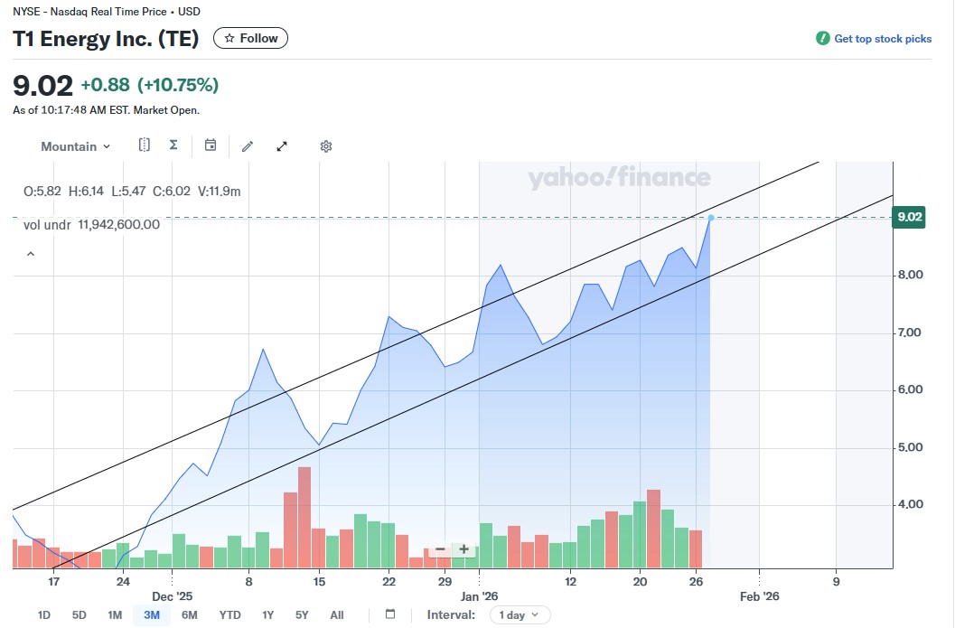Switch to the 1D range tab
The height and width of the screenshot is (628, 955).
[44, 615]
